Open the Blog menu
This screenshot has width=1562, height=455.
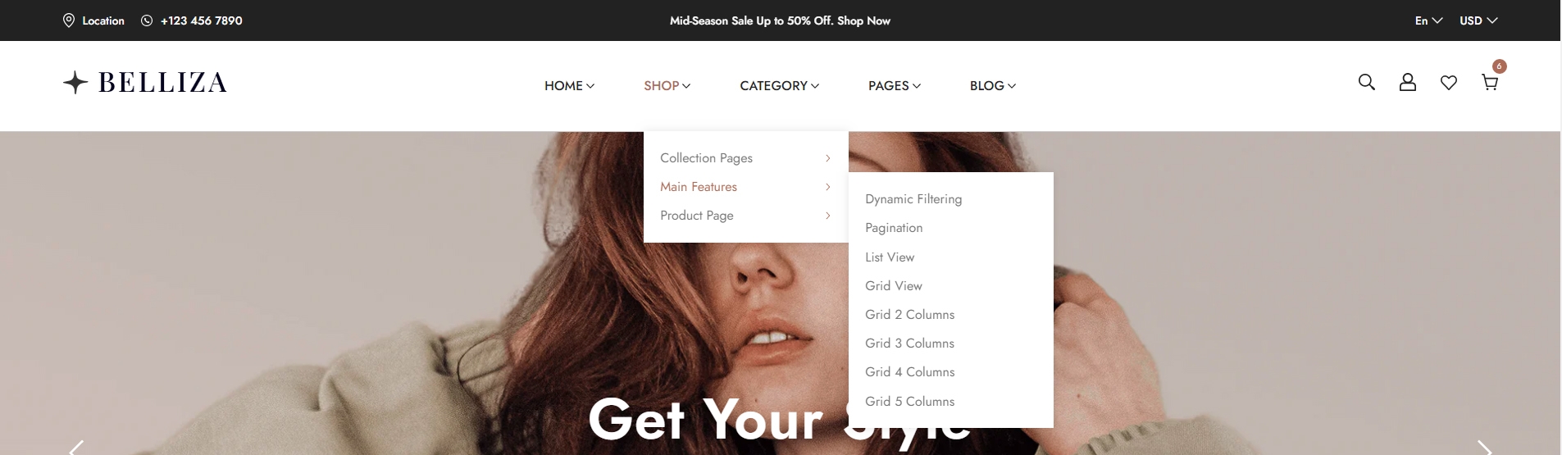[992, 85]
